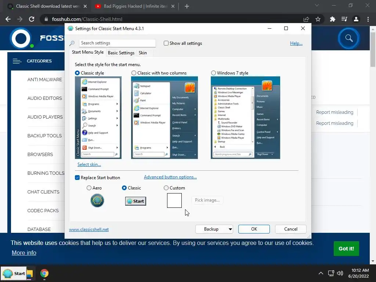
Task: Click the OK button
Action: (254, 229)
